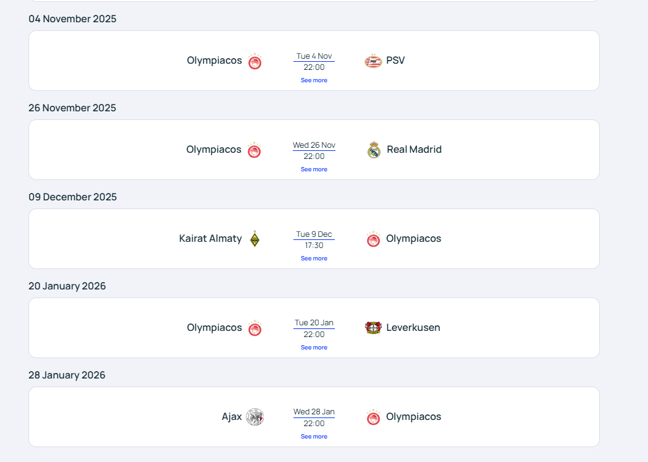
Task: Click the Kairat Almaty team name
Action: (210, 239)
